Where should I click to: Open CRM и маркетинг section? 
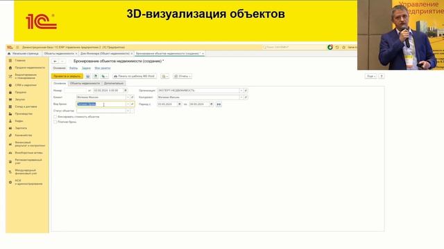pos(26,85)
